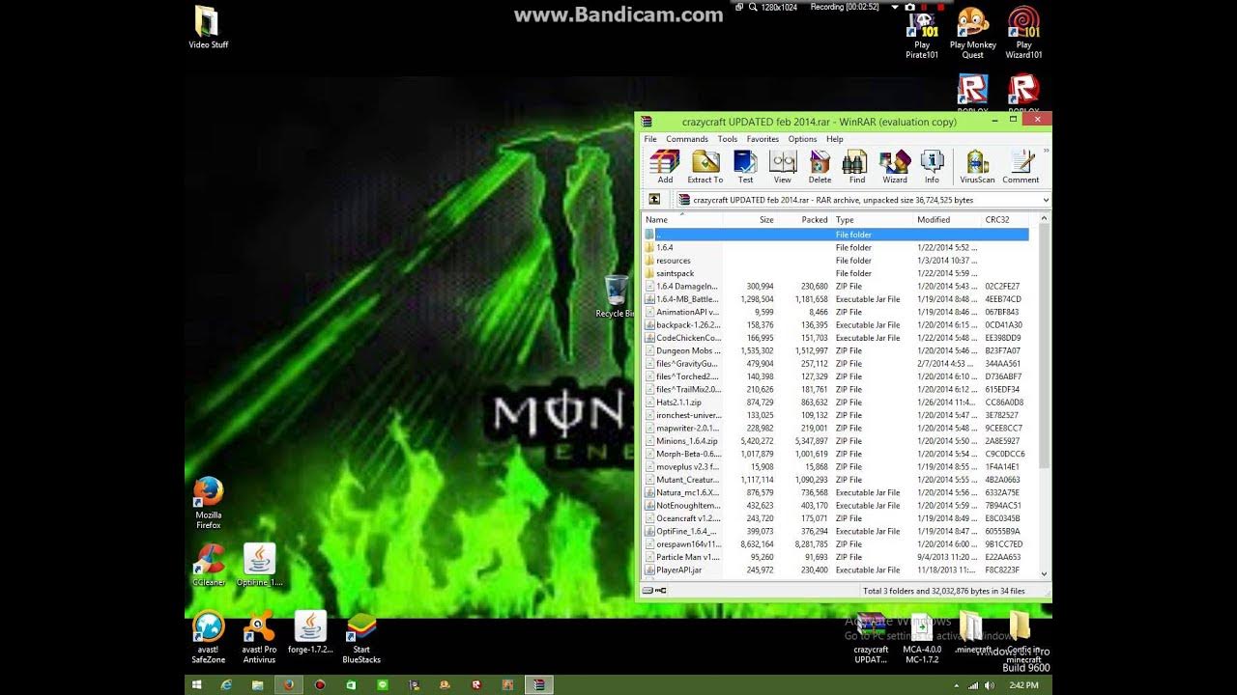
Task: Select the avast! SafeZone desktop icon
Action: coord(208,638)
